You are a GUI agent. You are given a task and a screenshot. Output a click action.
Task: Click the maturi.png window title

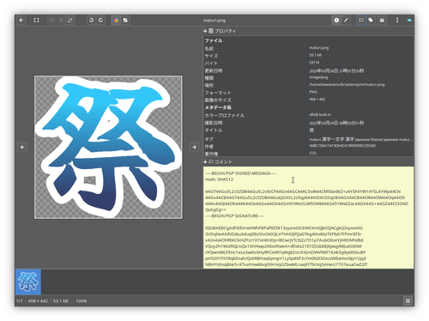[214, 21]
